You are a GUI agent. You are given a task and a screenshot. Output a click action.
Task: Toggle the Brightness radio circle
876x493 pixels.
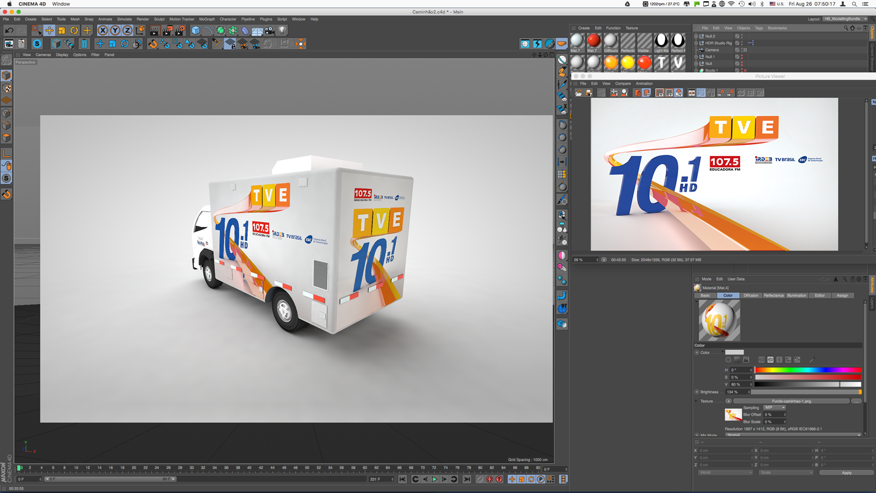(x=697, y=392)
